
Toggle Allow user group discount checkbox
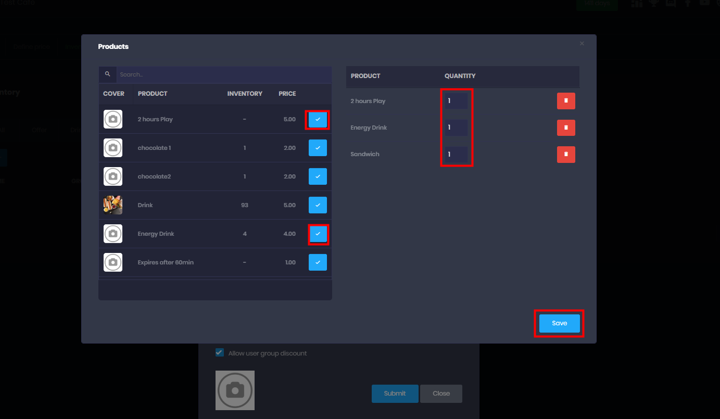click(220, 353)
